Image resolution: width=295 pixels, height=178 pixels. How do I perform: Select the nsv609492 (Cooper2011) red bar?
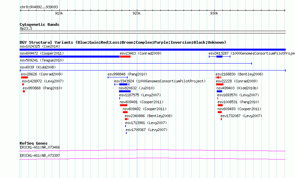tap(125, 112)
